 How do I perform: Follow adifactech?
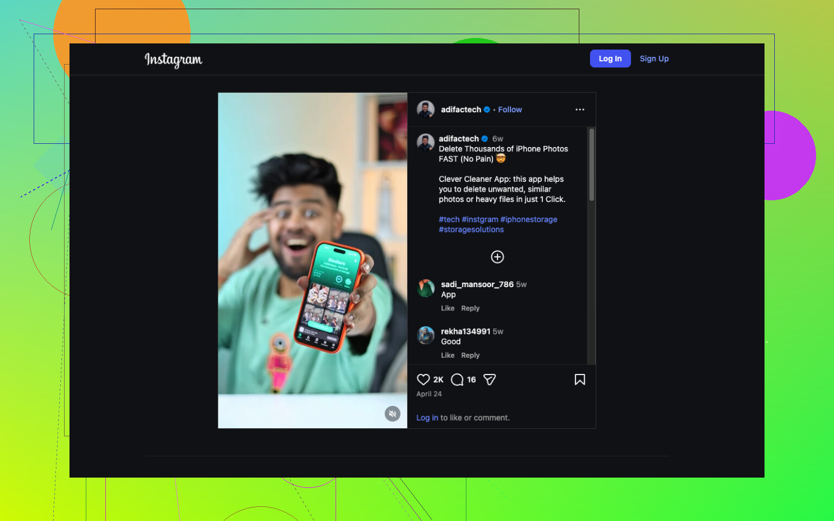(x=510, y=110)
